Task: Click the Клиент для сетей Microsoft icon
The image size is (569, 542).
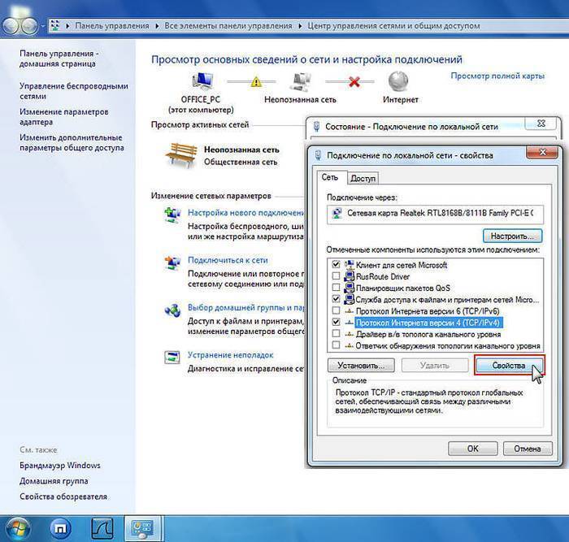Action: pos(349,265)
